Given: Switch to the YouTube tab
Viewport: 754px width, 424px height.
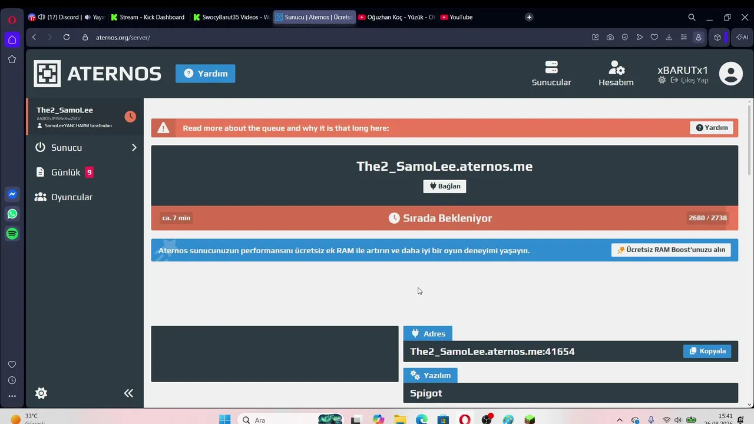Looking at the screenshot, I should (479, 17).
